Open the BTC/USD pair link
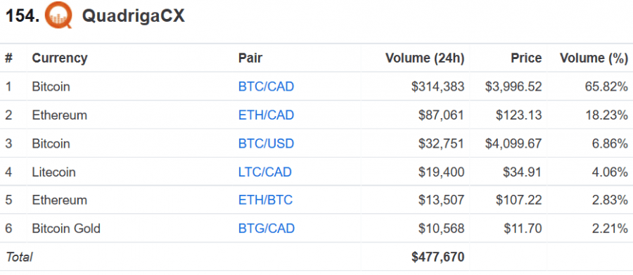 tap(266, 143)
